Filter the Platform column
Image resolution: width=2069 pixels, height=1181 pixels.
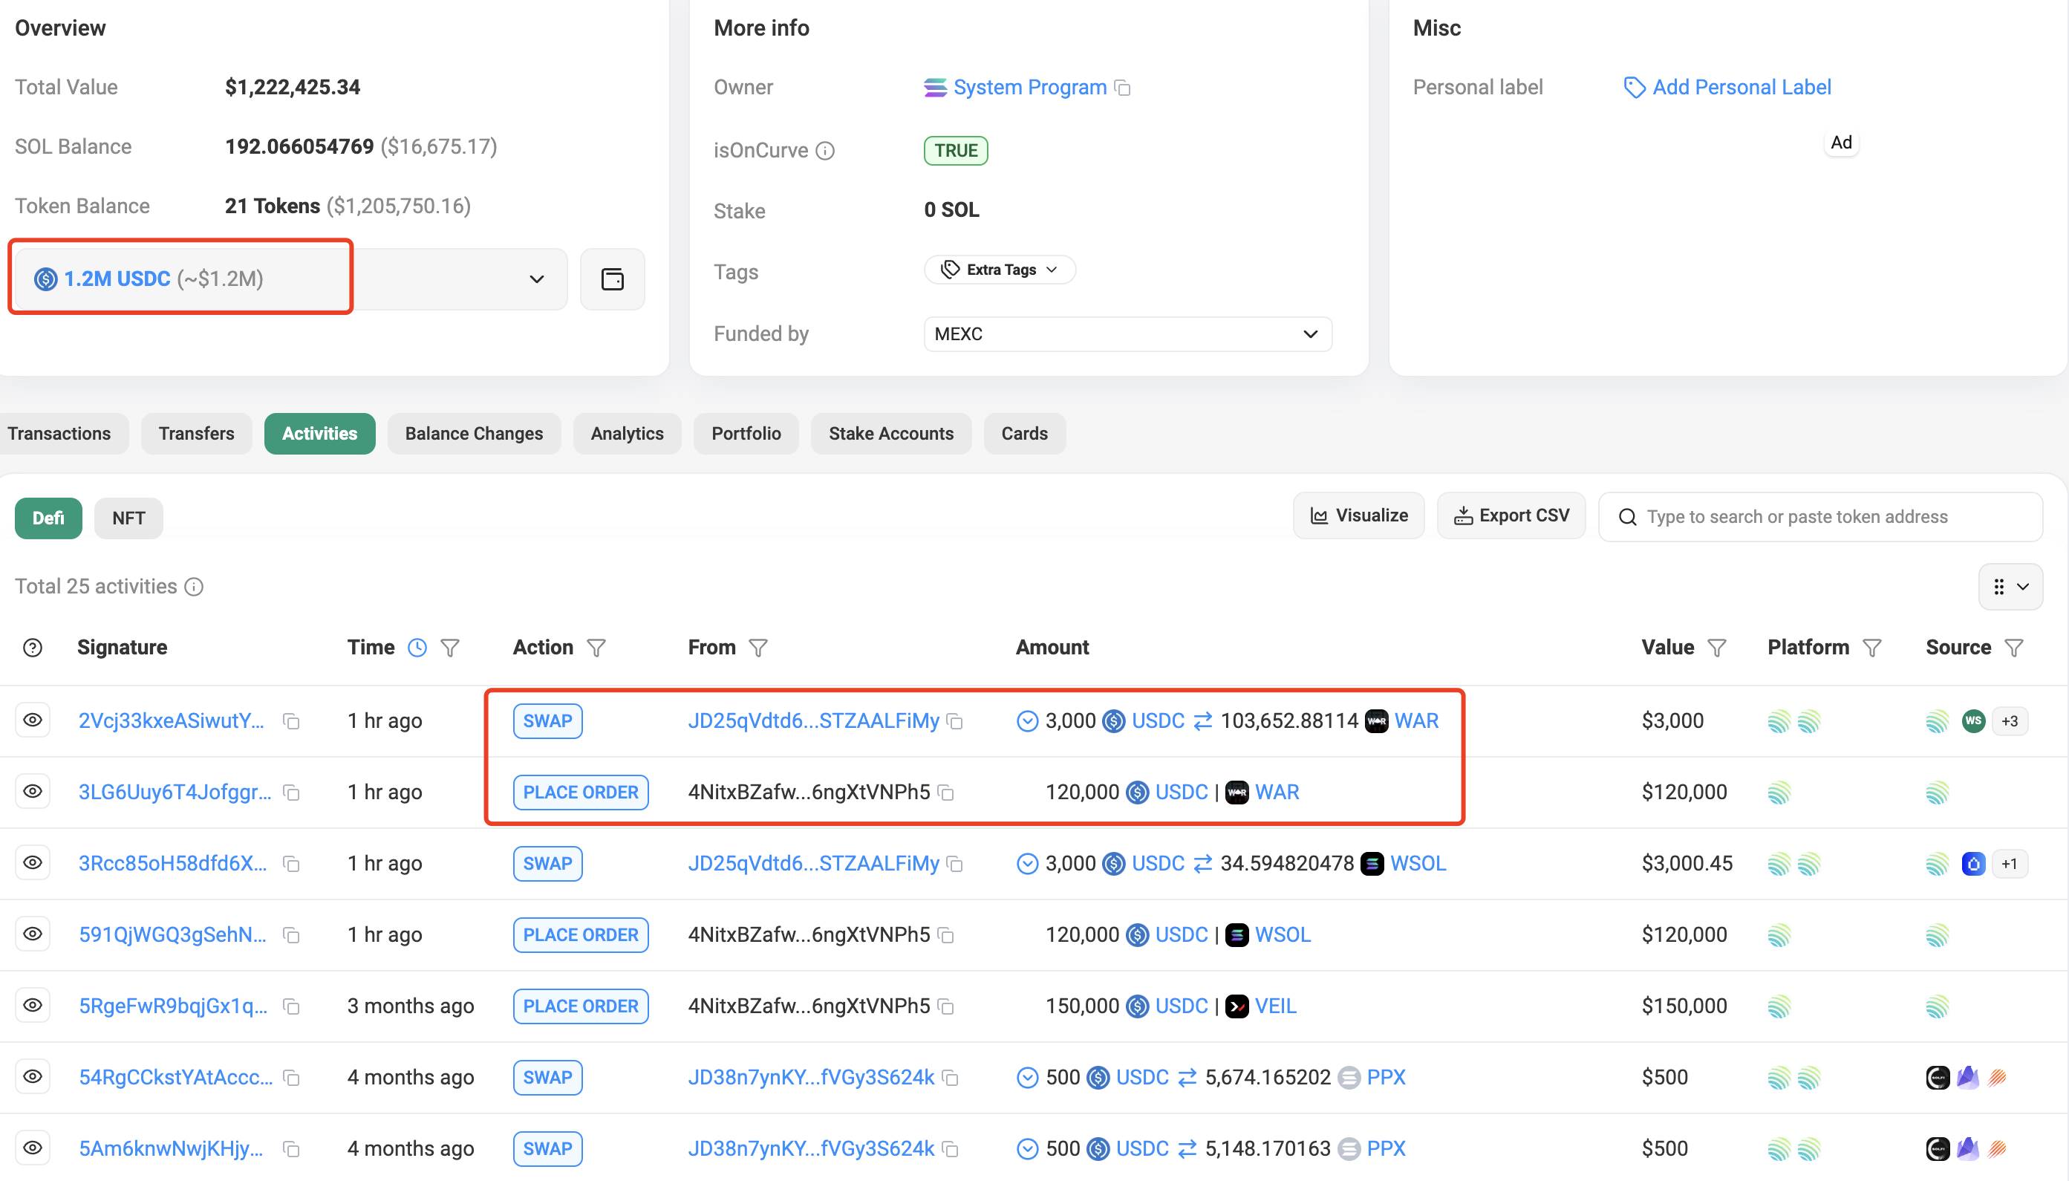tap(1872, 647)
